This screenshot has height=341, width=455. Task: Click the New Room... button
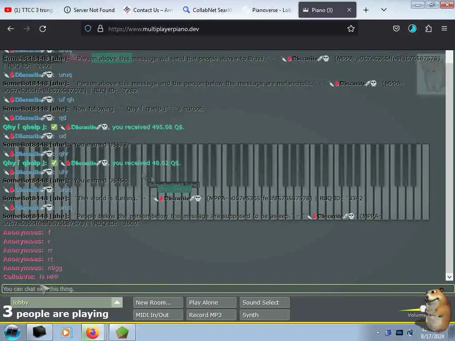point(158,302)
